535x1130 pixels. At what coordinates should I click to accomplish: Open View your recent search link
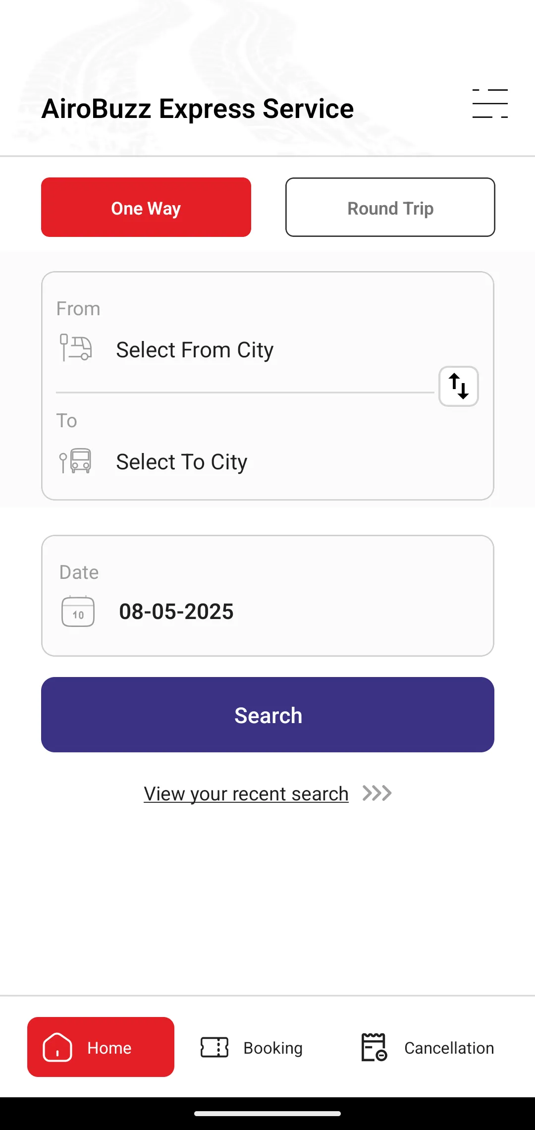tap(246, 794)
